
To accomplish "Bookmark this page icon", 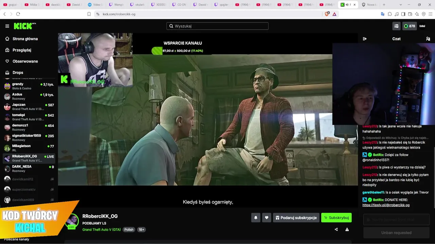I will (x=89, y=14).
